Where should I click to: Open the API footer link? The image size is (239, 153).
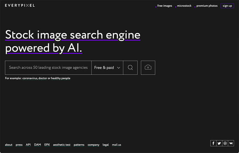click(28, 145)
